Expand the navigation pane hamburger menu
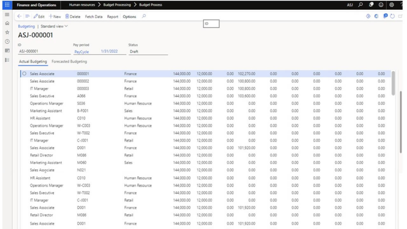Viewport: 407px width, 229px height. 7,14
